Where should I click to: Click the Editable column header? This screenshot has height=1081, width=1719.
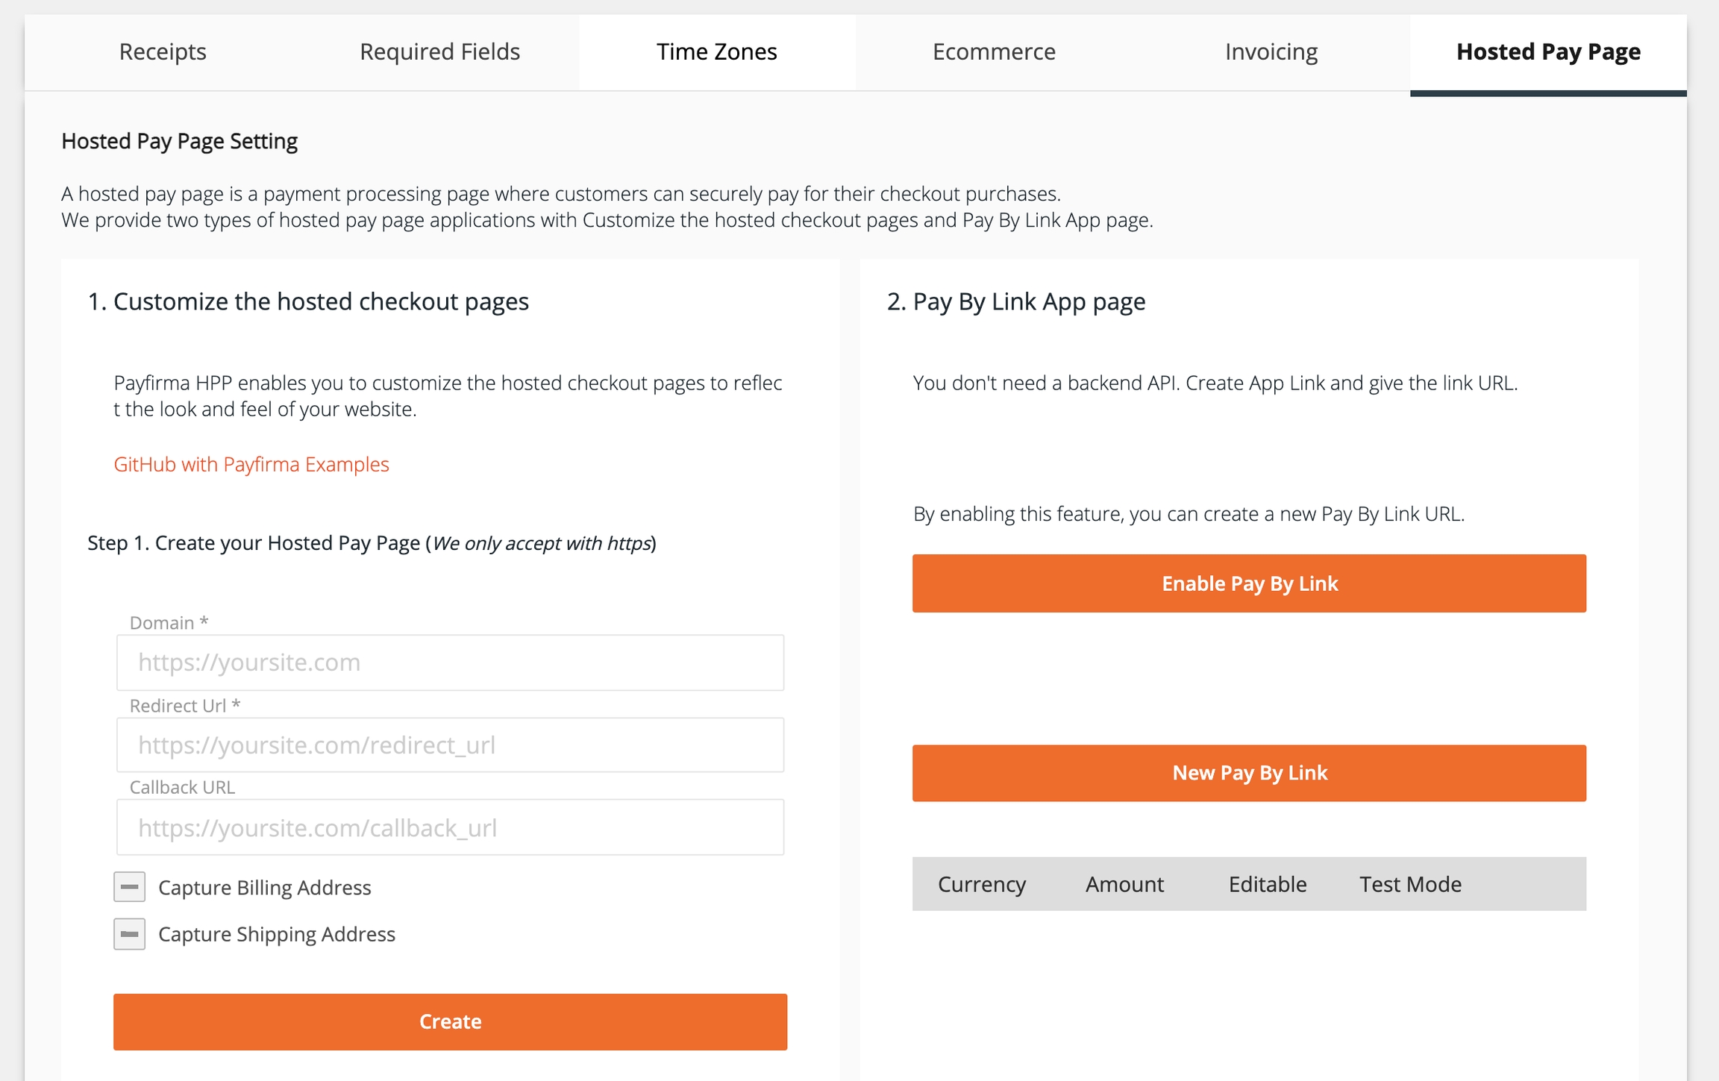(1268, 884)
